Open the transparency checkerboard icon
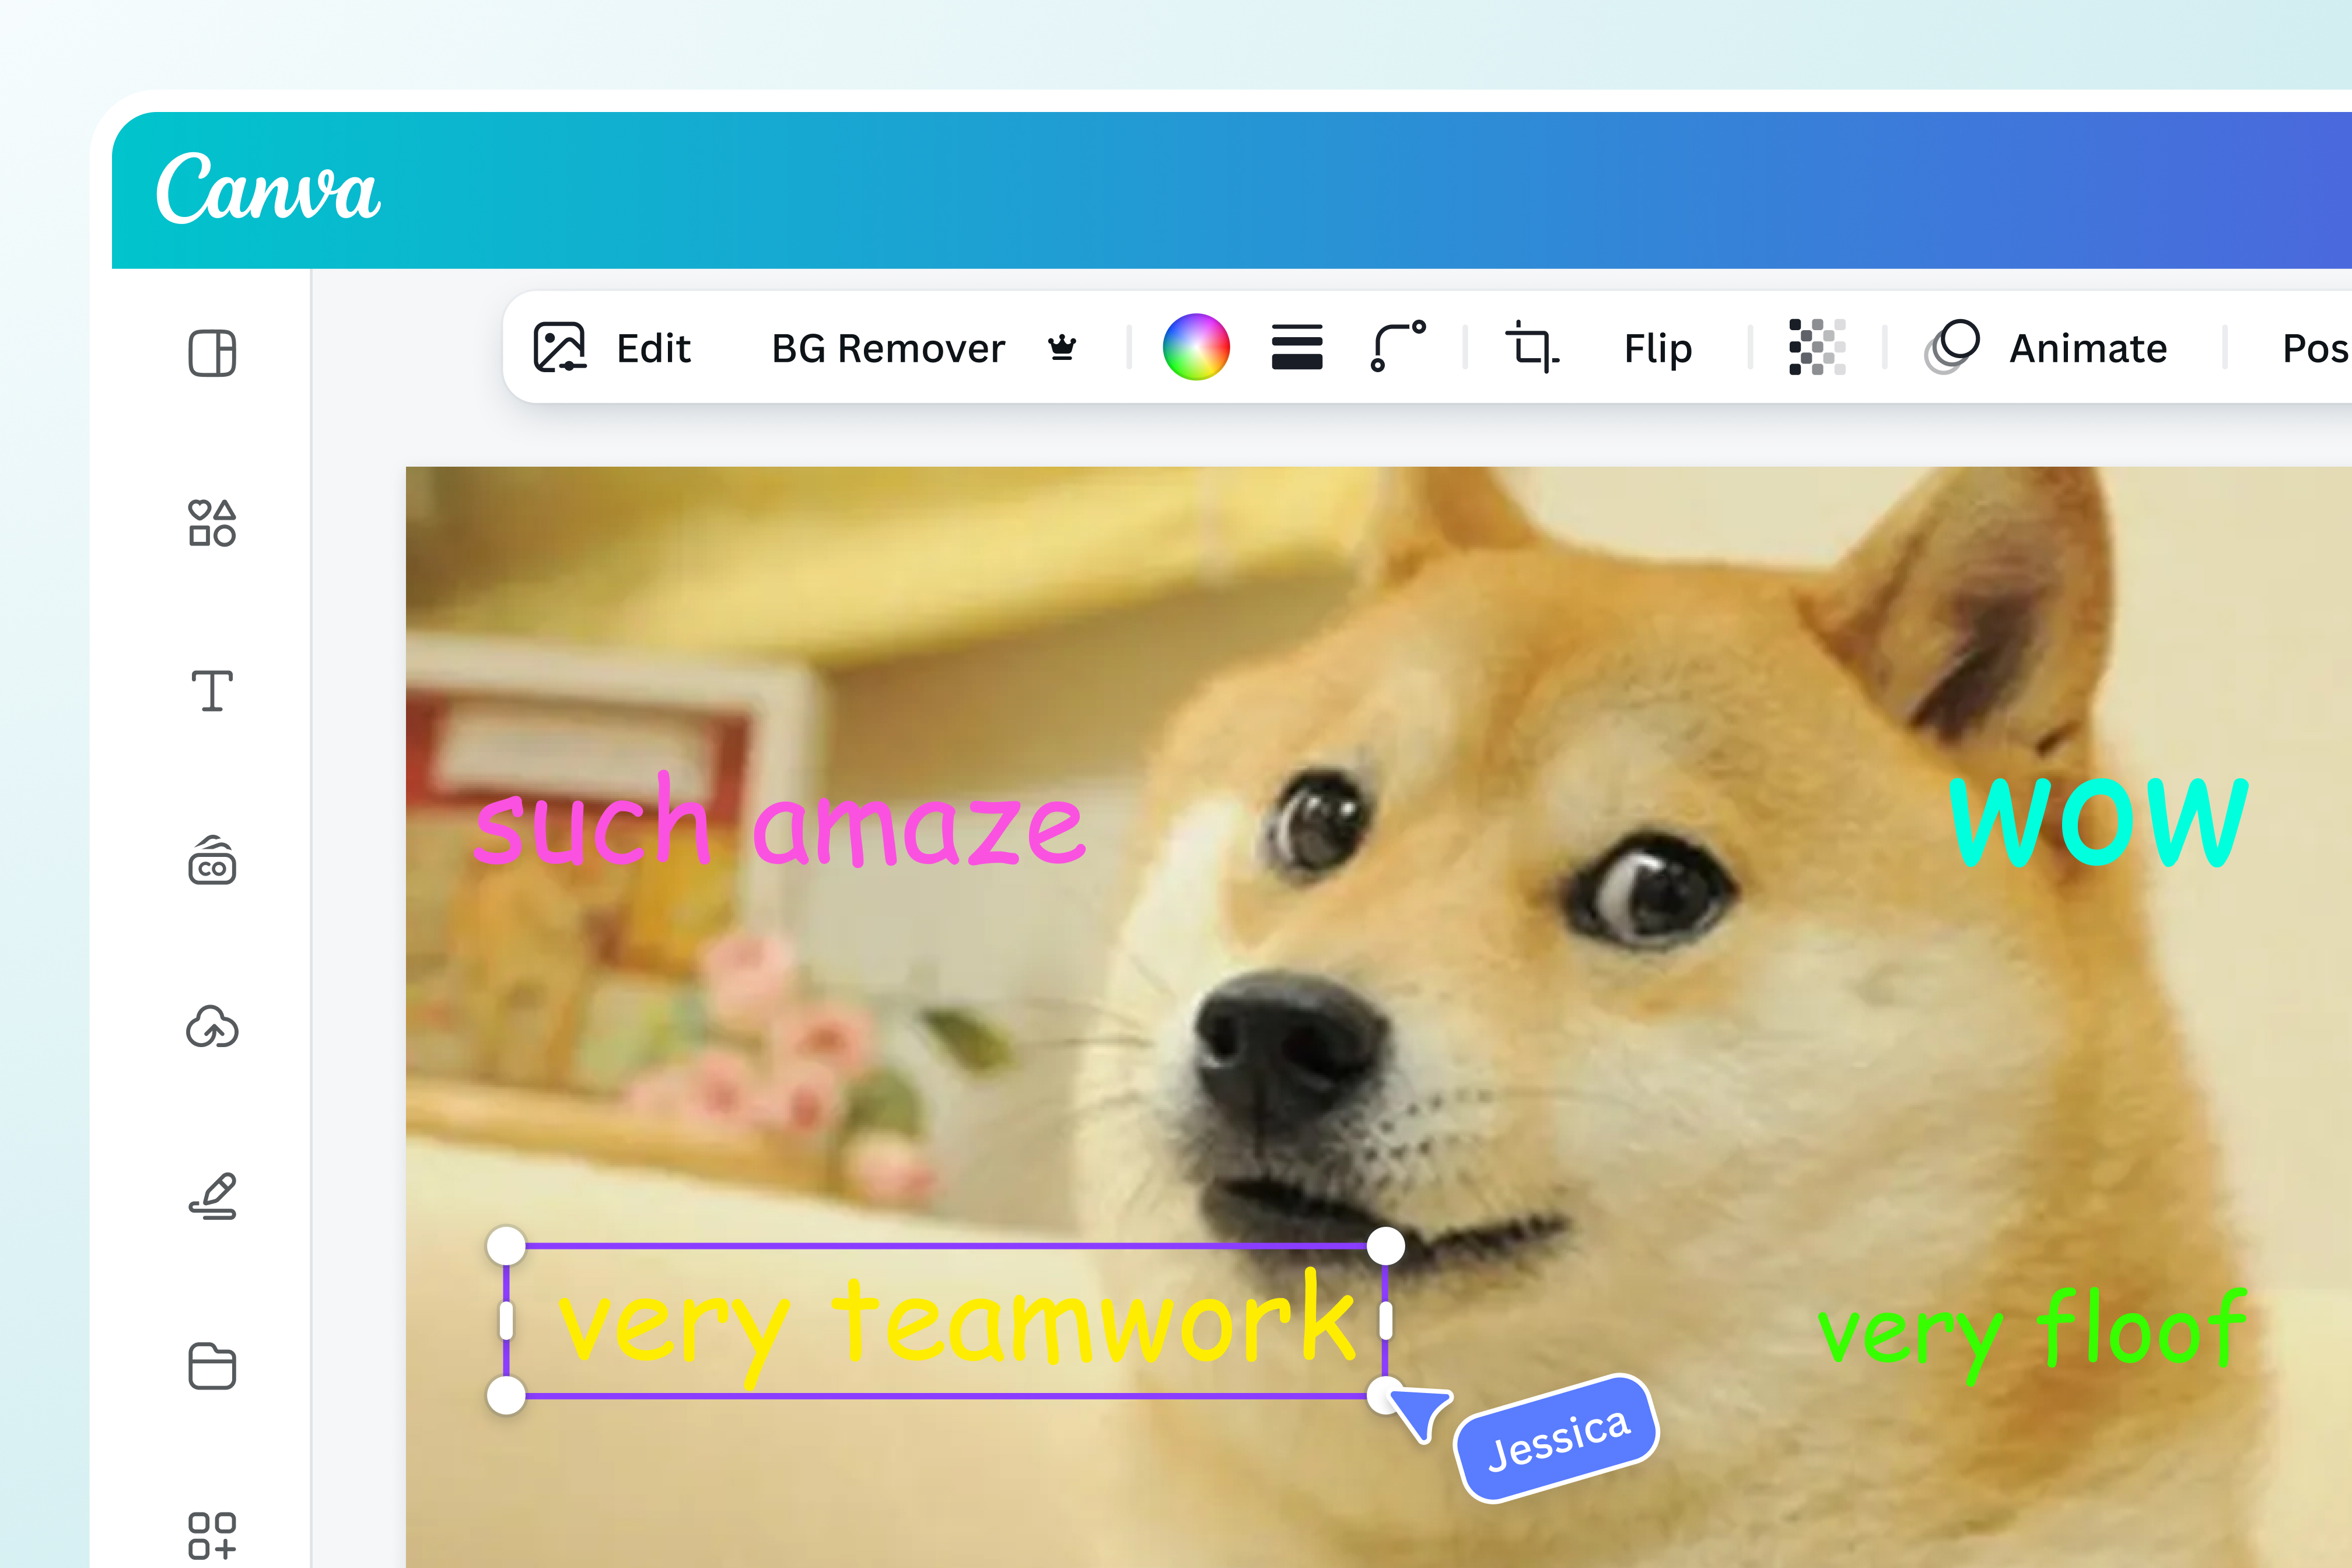Image resolution: width=2352 pixels, height=1568 pixels. tap(1817, 347)
